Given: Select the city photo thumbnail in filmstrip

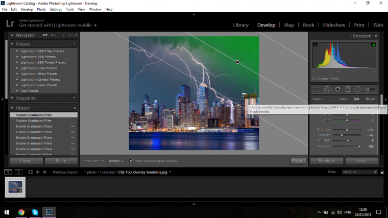Looking at the screenshot, I should 15,187.
